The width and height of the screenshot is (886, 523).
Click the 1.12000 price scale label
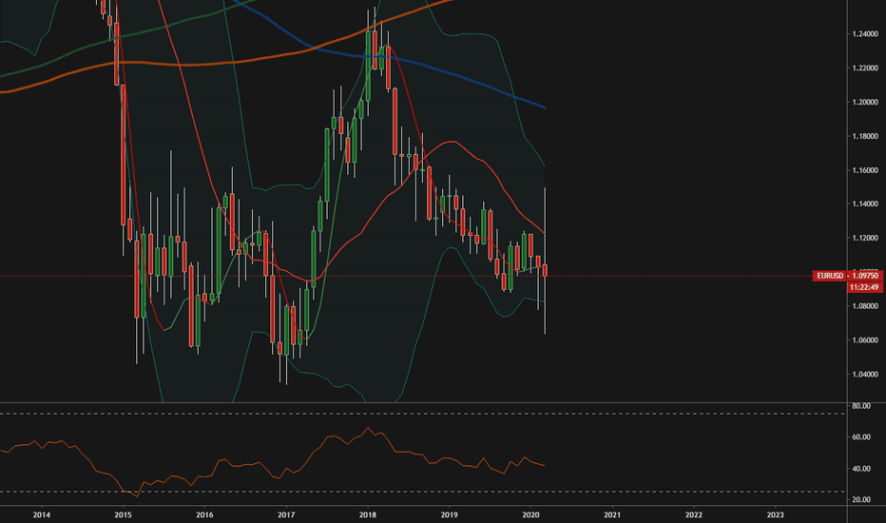(865, 238)
